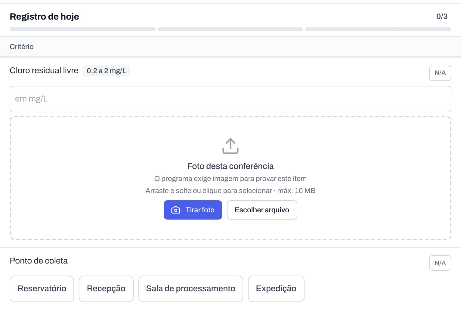Mark Cloro residual livre as N/A
The width and height of the screenshot is (461, 309).
point(440,73)
